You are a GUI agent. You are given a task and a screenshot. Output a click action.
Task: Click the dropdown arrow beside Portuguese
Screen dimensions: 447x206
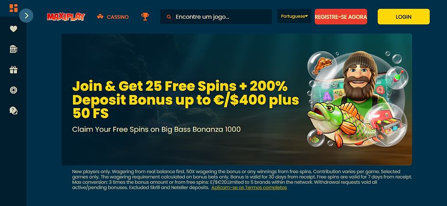(x=307, y=16)
